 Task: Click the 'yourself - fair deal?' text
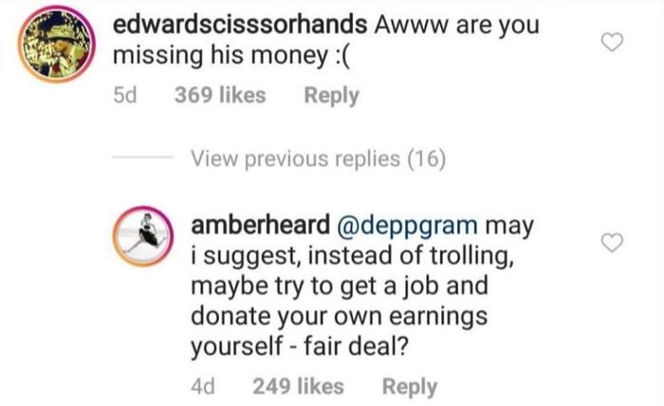(x=300, y=347)
